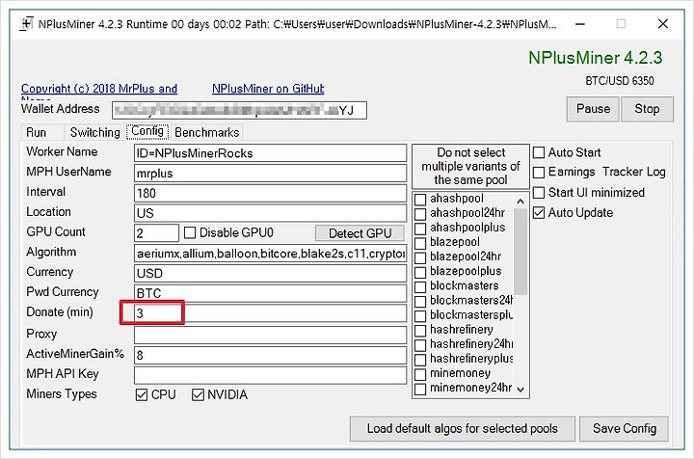Open NPlusMiner on GitHub link
Image resolution: width=694 pixels, height=459 pixels.
(268, 89)
